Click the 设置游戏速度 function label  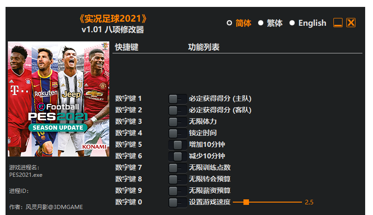click(210, 202)
